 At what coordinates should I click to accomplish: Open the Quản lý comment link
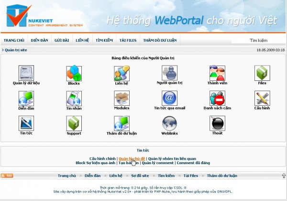[157, 163]
